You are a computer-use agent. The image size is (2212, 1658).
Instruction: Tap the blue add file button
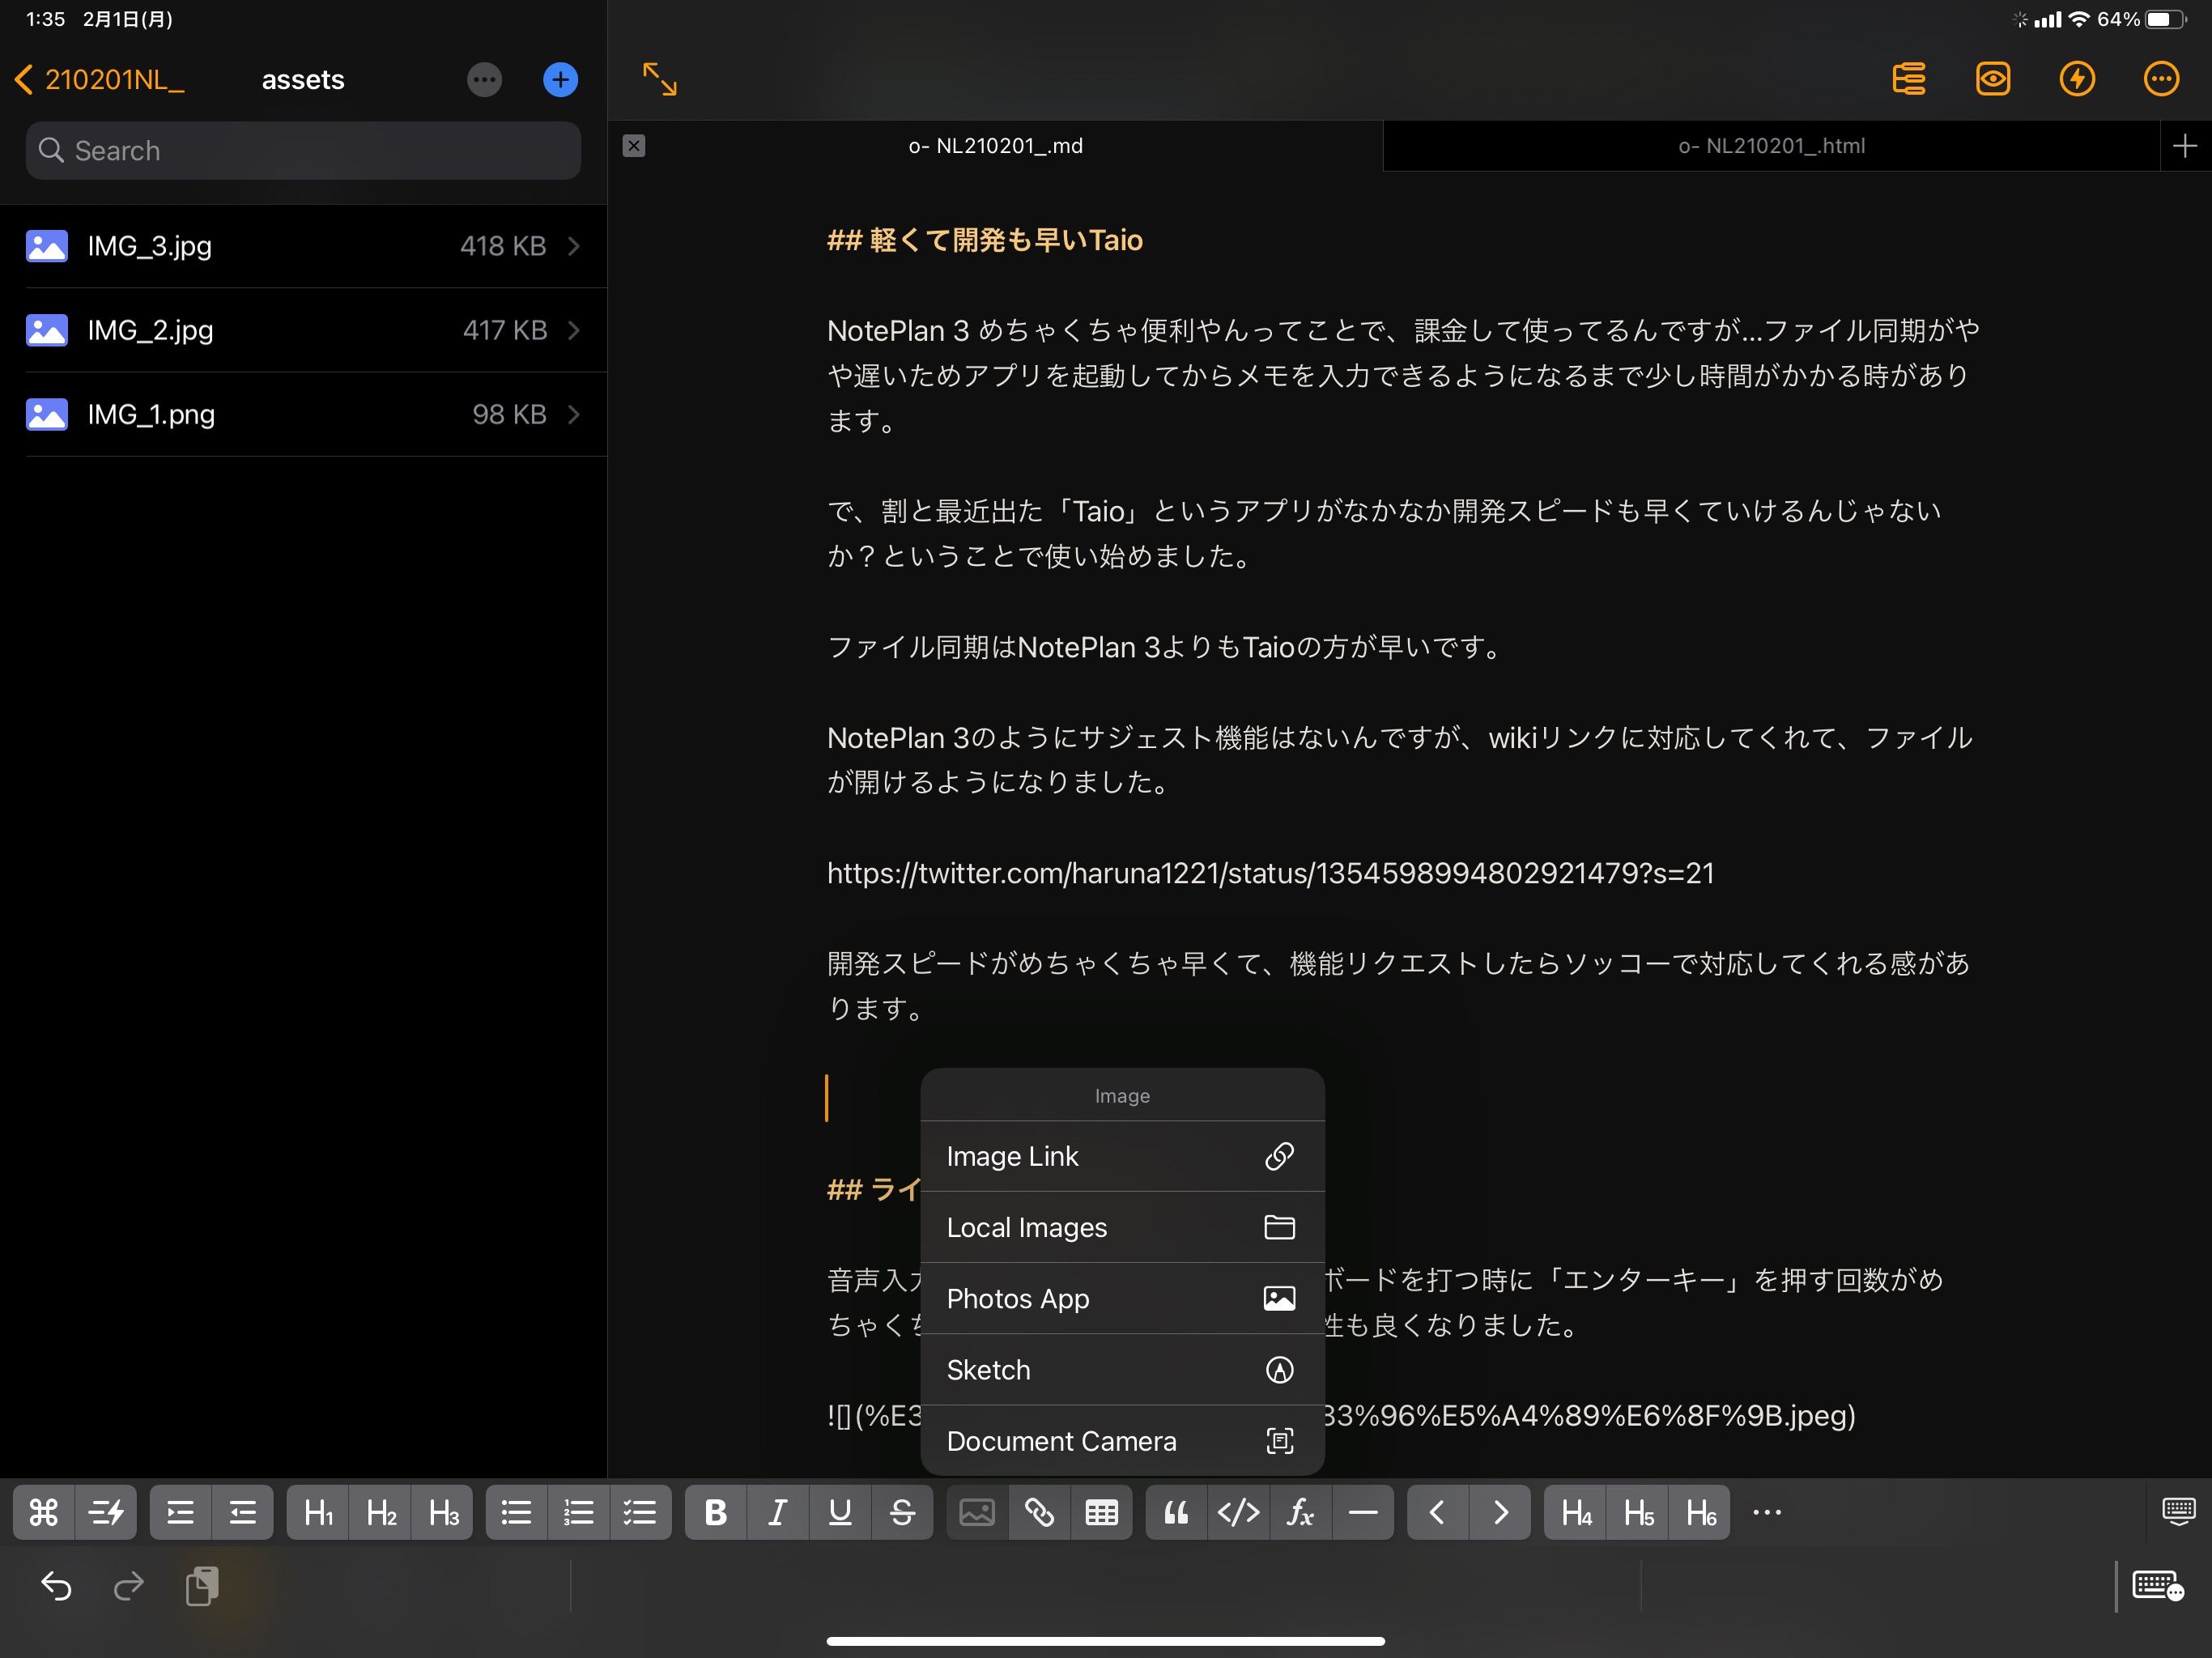pos(560,80)
